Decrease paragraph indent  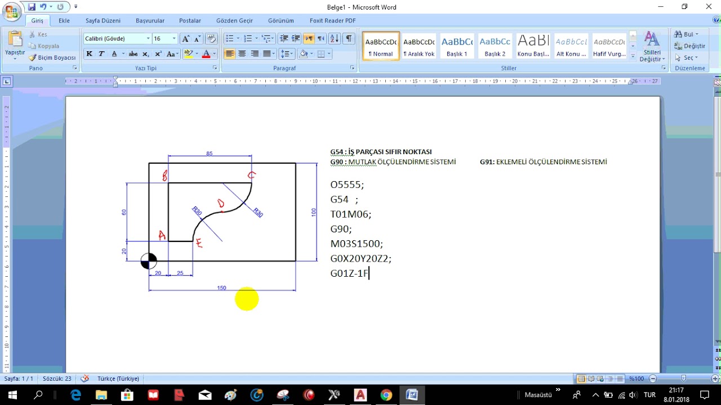tap(284, 39)
